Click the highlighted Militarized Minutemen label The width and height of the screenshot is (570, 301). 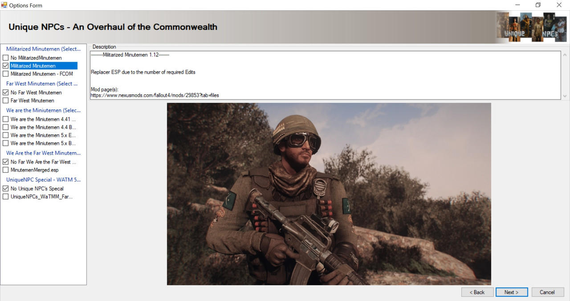(44, 66)
